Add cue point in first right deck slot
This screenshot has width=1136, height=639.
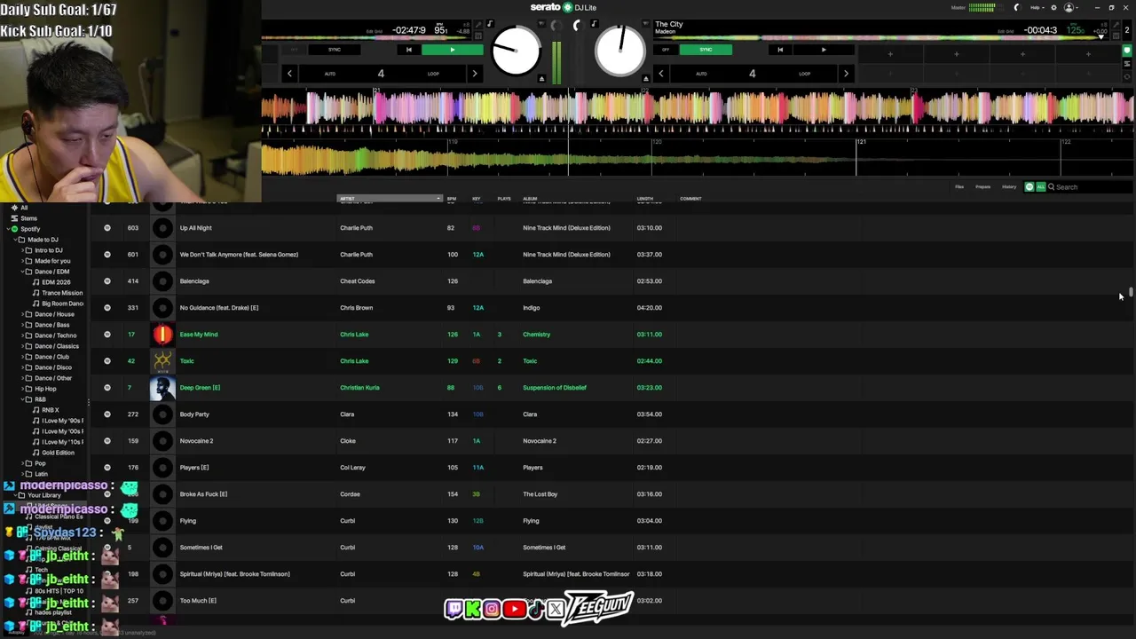pos(890,54)
